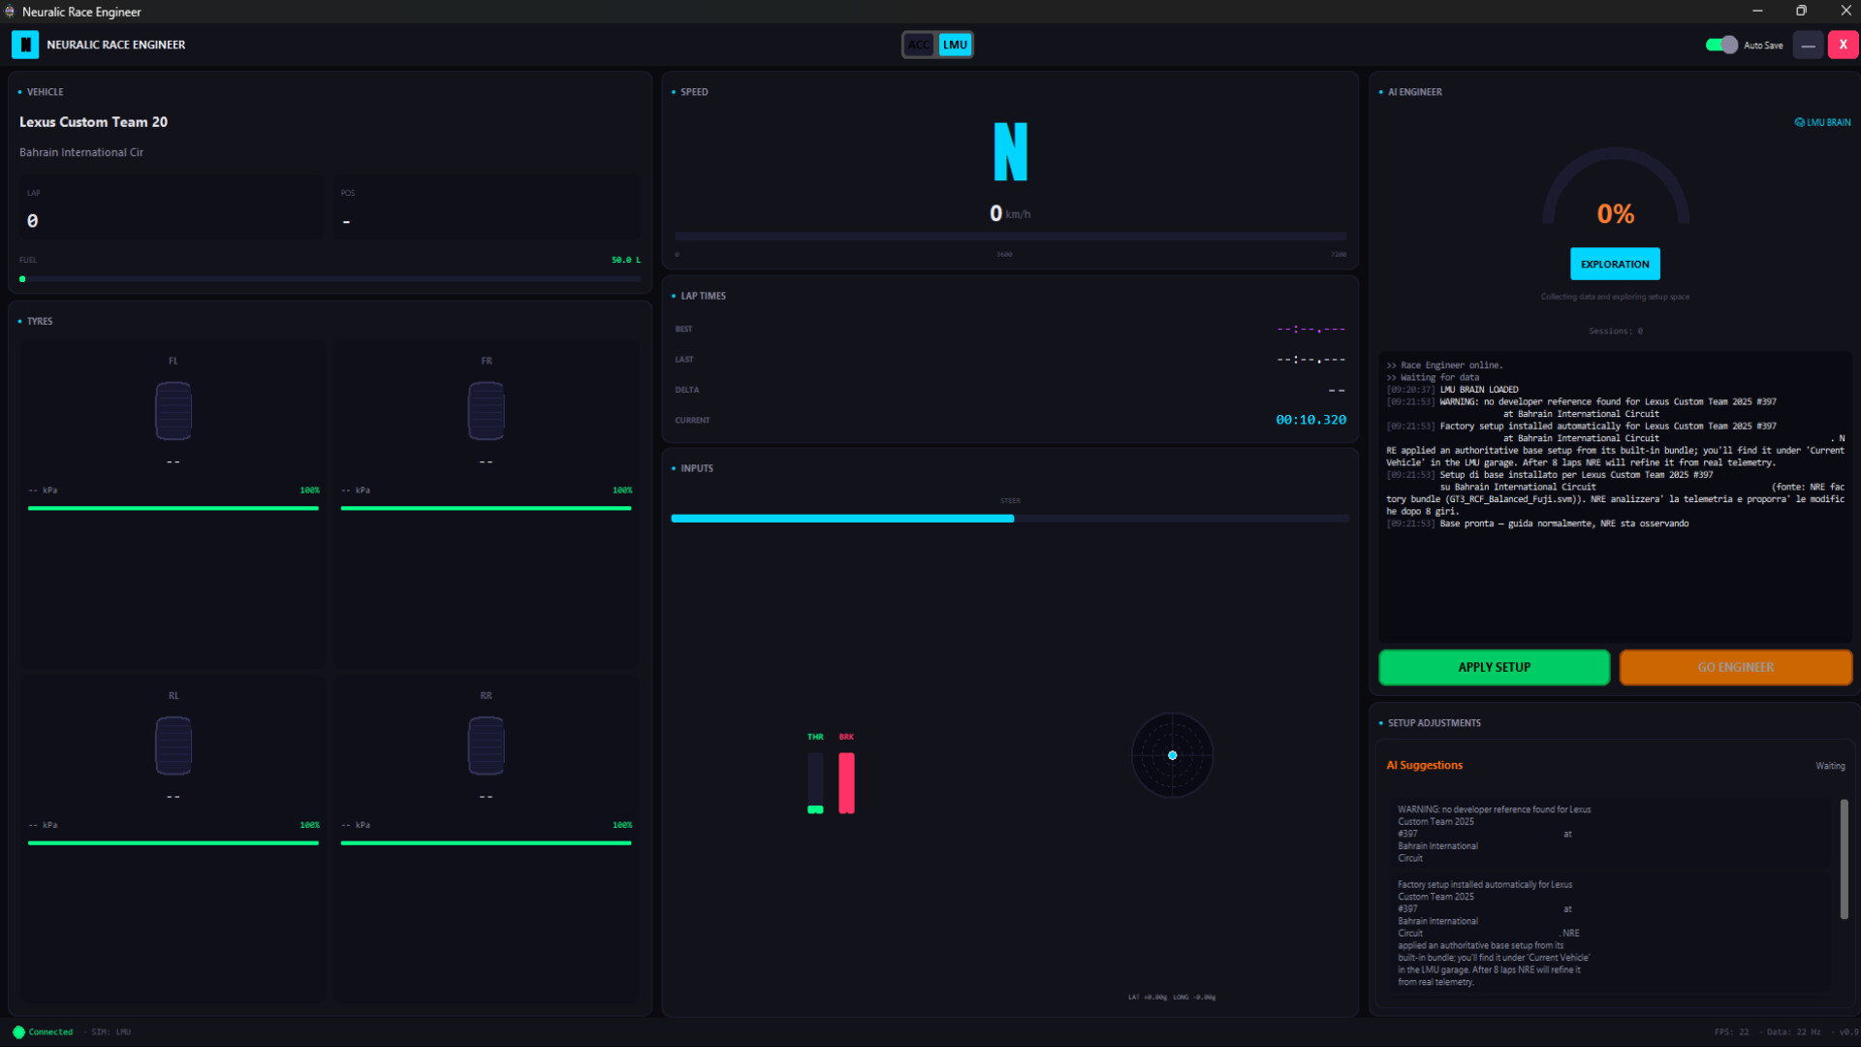Click the AI Suggestions scrollbar

tap(1844, 859)
